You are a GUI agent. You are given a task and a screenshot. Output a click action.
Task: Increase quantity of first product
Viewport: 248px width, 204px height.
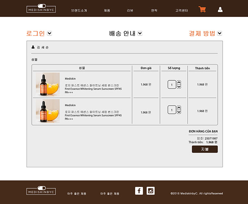point(179,82)
